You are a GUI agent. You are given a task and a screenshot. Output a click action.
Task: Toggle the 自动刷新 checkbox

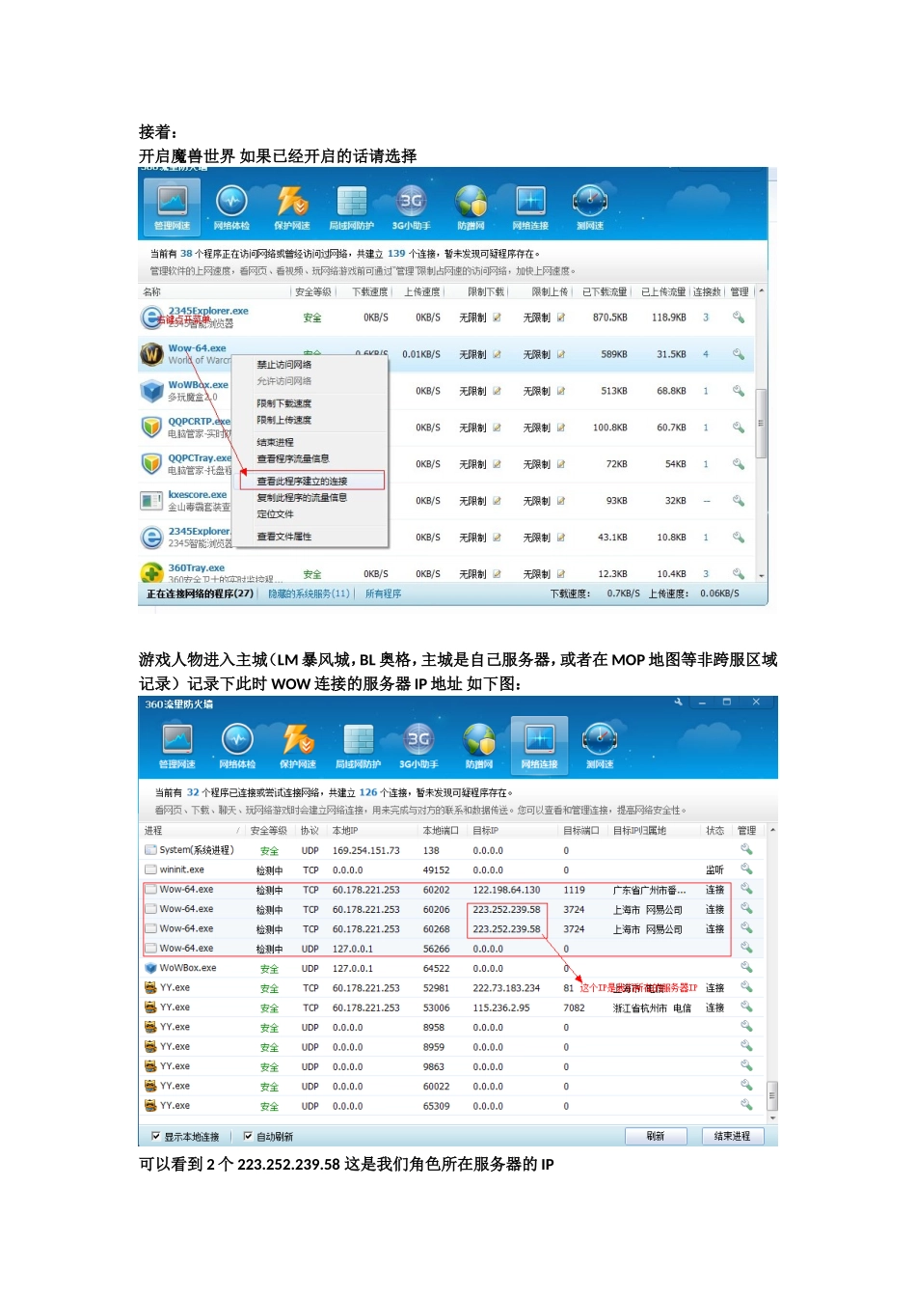coord(248,1136)
